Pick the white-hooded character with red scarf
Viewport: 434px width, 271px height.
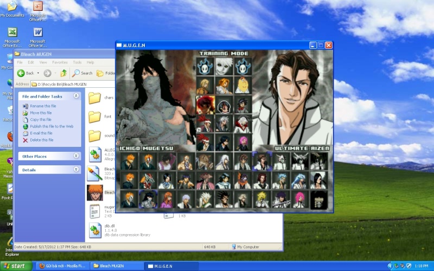(242, 124)
